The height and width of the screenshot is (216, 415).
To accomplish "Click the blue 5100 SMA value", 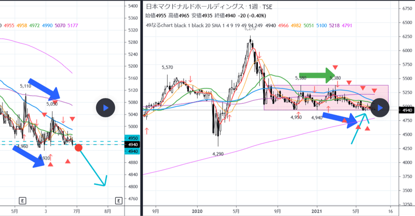I will 322,26.
